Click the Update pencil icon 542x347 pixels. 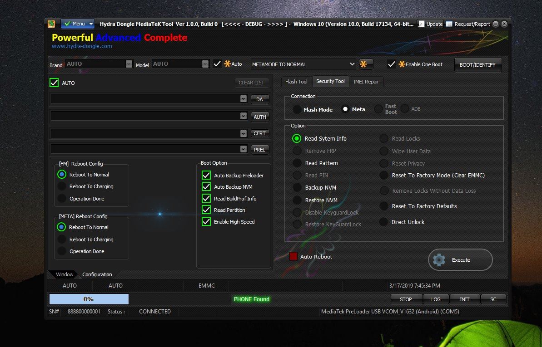(421, 24)
